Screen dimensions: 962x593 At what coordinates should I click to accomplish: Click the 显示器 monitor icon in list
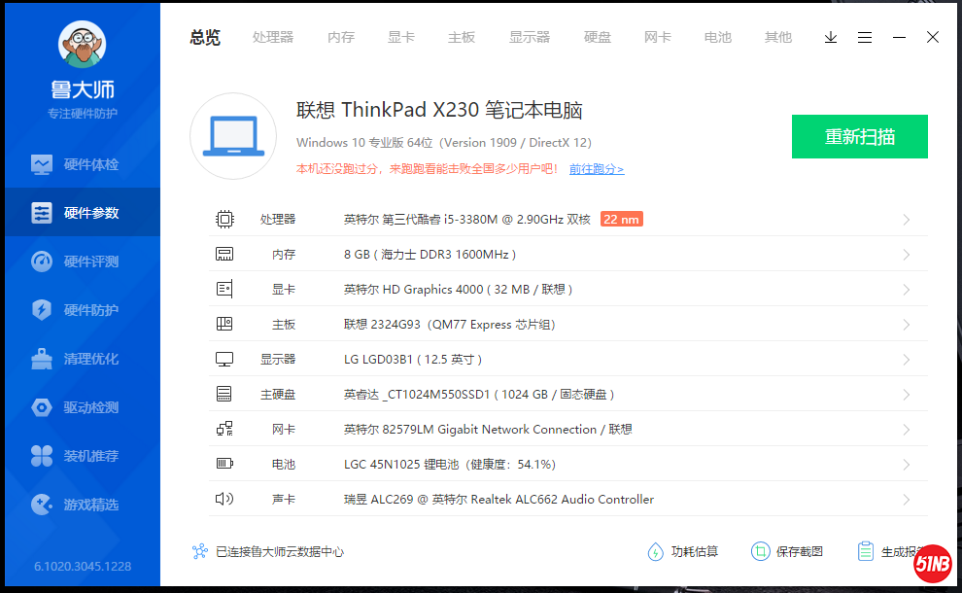click(224, 359)
